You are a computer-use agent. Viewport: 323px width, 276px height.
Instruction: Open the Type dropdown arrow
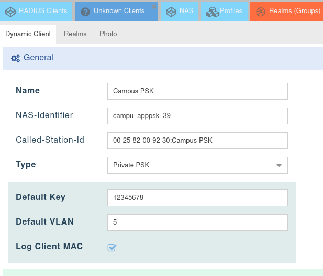tap(279, 165)
